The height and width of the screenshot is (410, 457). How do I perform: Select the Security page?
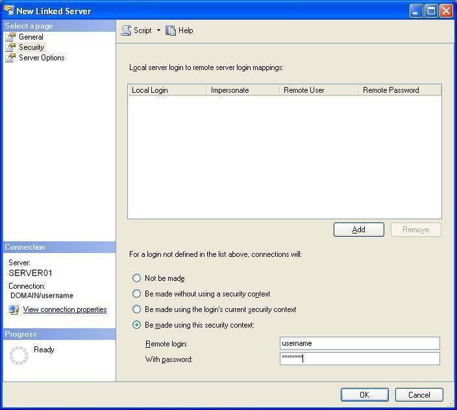[31, 47]
